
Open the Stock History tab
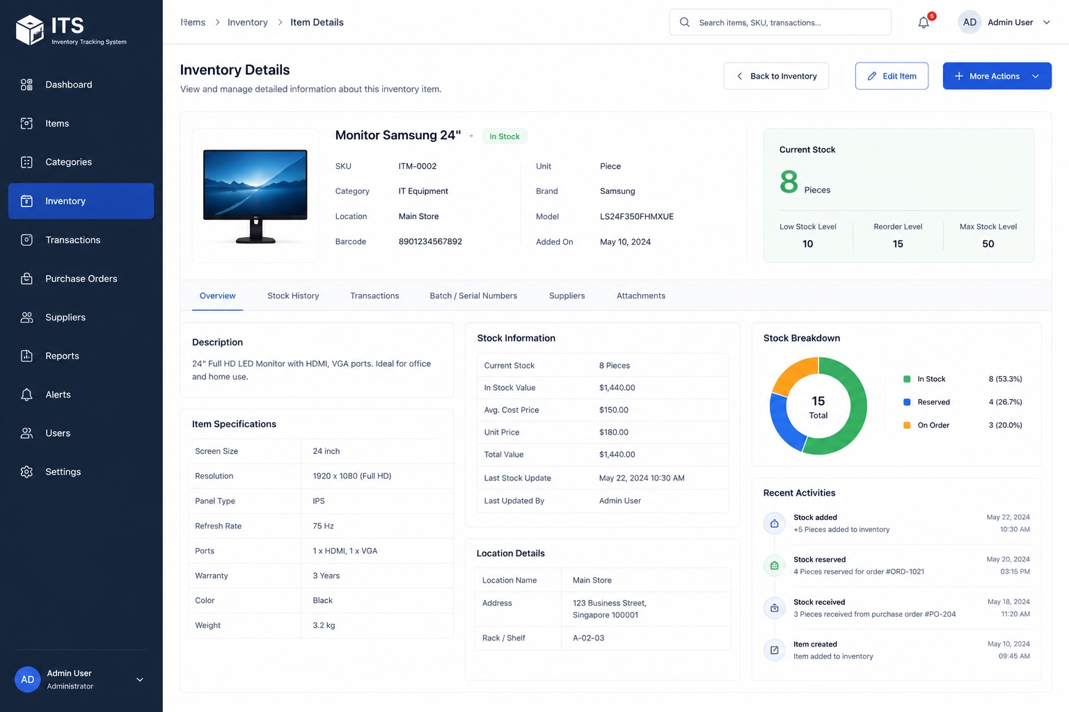pyautogui.click(x=293, y=296)
